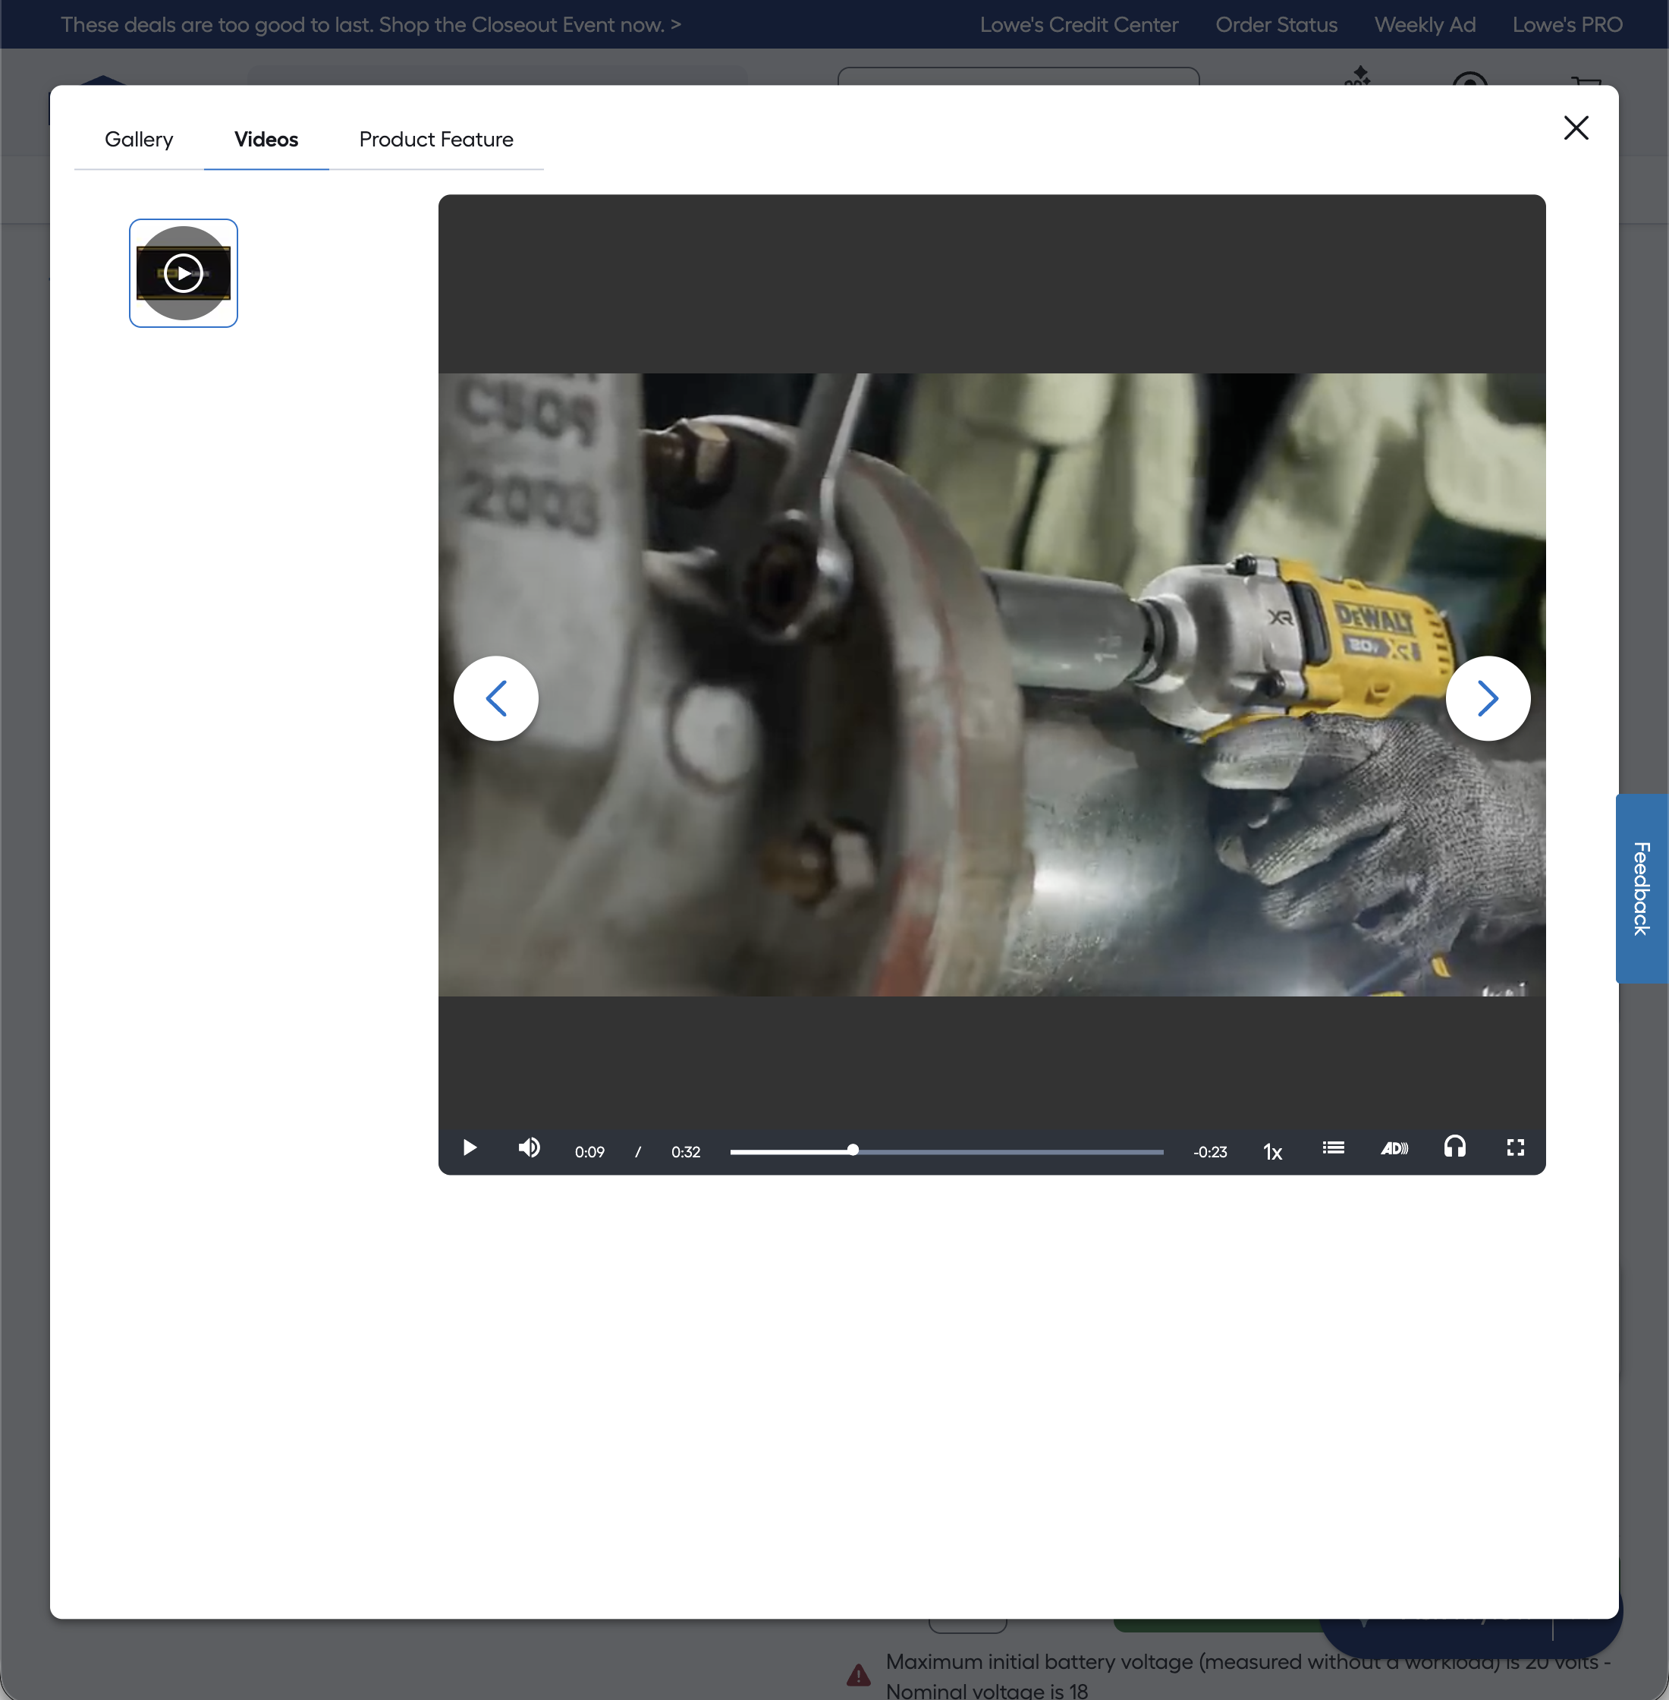
Task: Click the headphones audio track icon
Action: pos(1454,1147)
